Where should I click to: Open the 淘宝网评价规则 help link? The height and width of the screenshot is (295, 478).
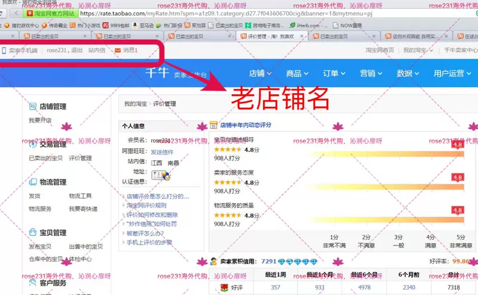click(x=146, y=205)
